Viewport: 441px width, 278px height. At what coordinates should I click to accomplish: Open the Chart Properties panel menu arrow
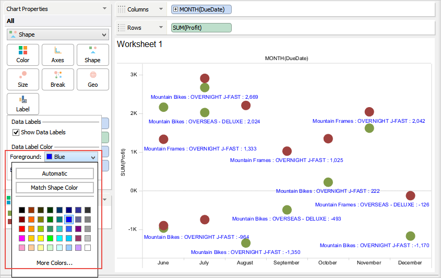point(105,9)
